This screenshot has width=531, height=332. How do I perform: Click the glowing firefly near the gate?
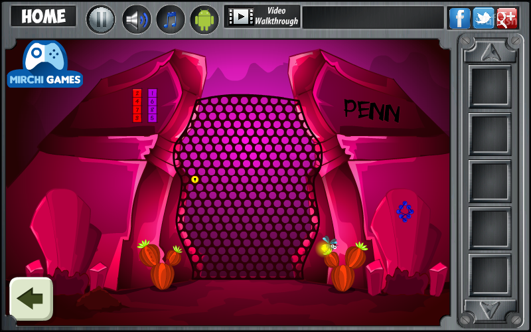[x=329, y=245]
